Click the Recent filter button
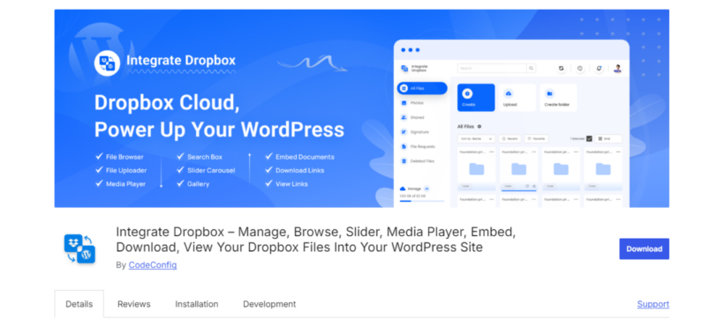 tap(509, 138)
